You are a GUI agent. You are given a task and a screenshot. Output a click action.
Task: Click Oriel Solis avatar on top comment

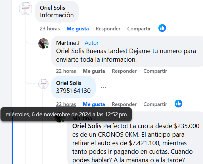click(26, 8)
